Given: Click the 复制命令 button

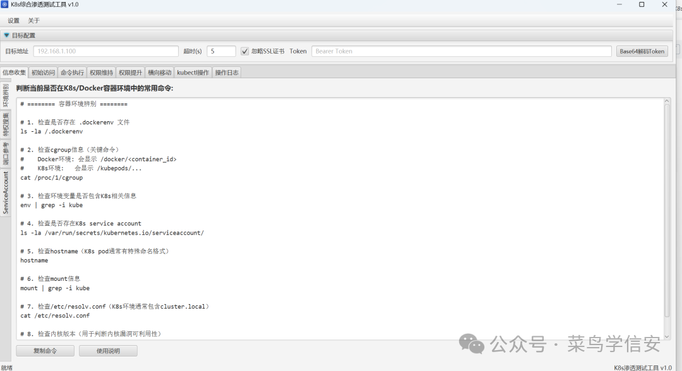Looking at the screenshot, I should [x=45, y=351].
